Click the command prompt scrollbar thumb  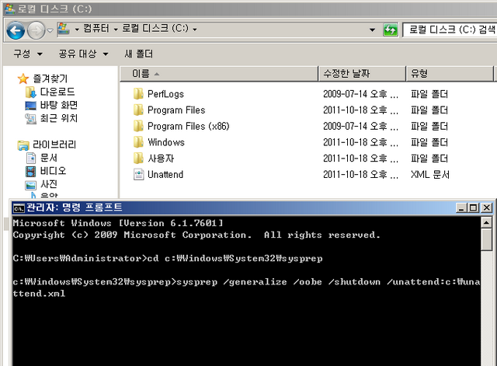pyautogui.click(x=486, y=239)
